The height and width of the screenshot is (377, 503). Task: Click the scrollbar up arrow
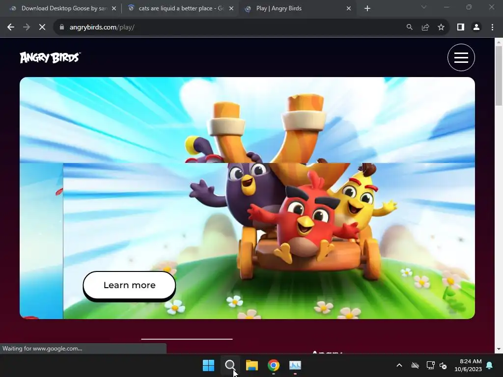pyautogui.click(x=499, y=42)
